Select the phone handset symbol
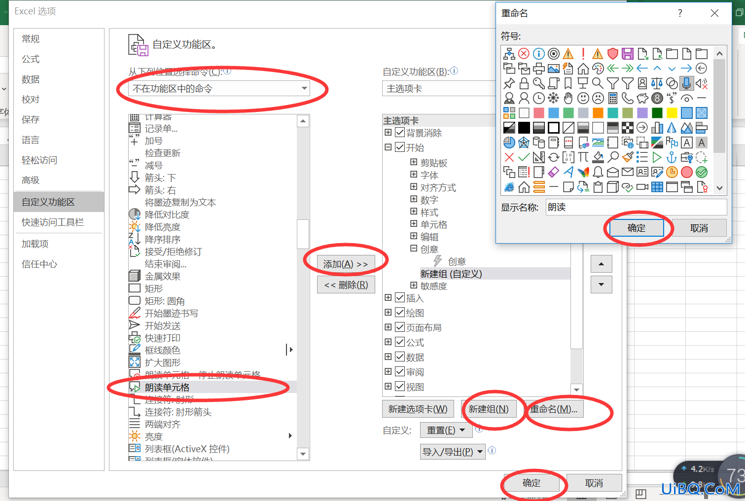This screenshot has height=501, width=745. point(628,98)
